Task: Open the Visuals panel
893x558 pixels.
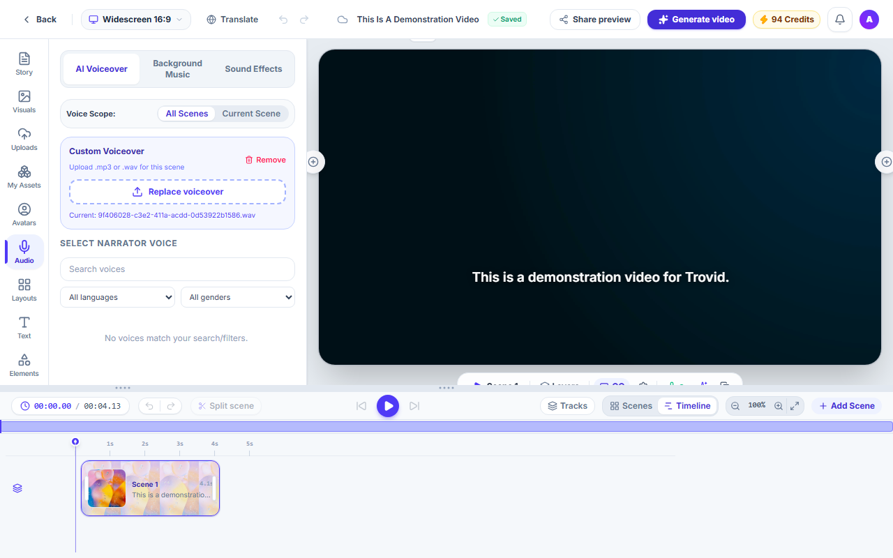Action: [x=24, y=101]
